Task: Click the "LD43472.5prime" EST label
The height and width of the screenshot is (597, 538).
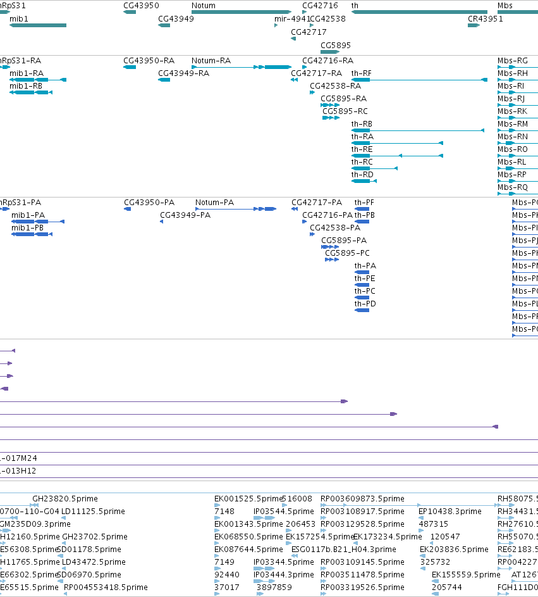Action: tap(94, 562)
